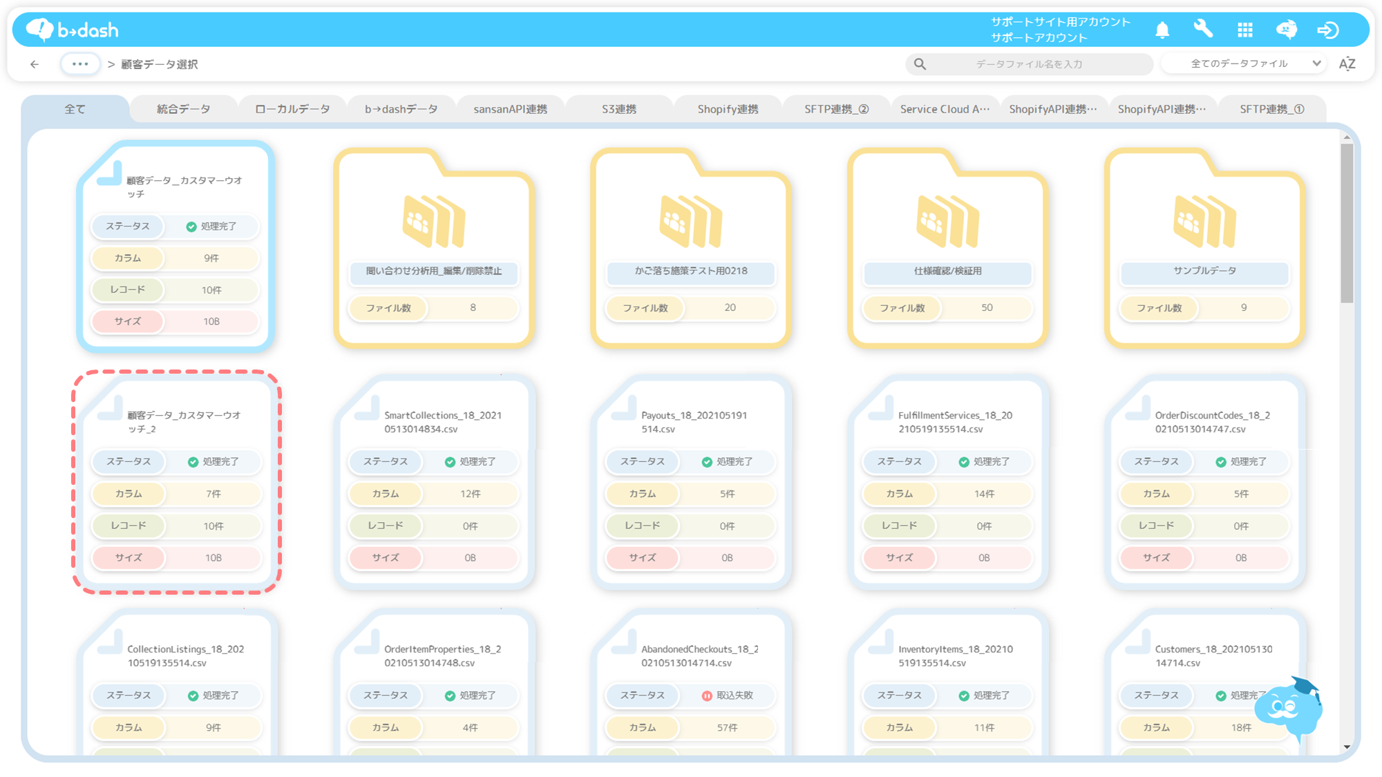Switch to the 全て tab
This screenshot has width=1382, height=777.
75,109
